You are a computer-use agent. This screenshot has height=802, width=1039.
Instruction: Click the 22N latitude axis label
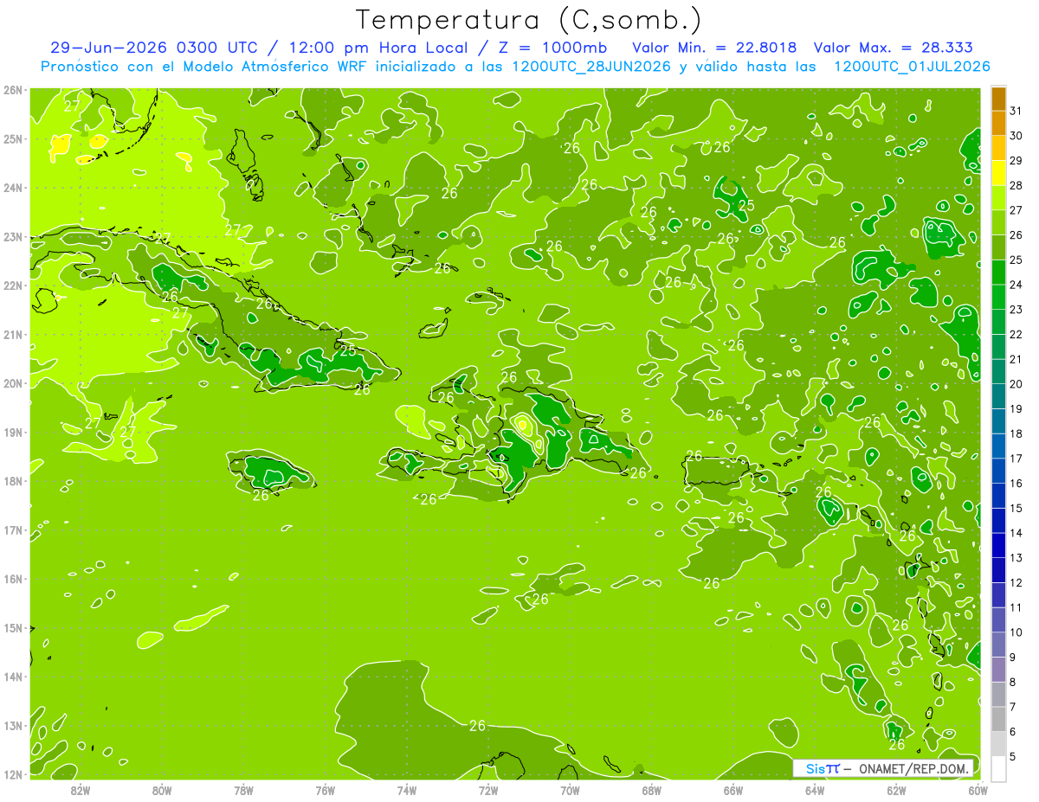point(14,286)
